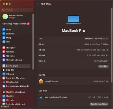Viewport: 113px width, 109px height.
Task: Open Trung tâm điều khiển icon
Action: [4, 78]
